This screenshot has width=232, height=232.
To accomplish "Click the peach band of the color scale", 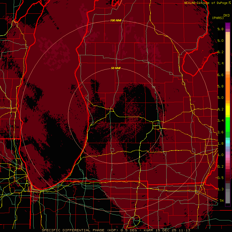I will (228, 52).
